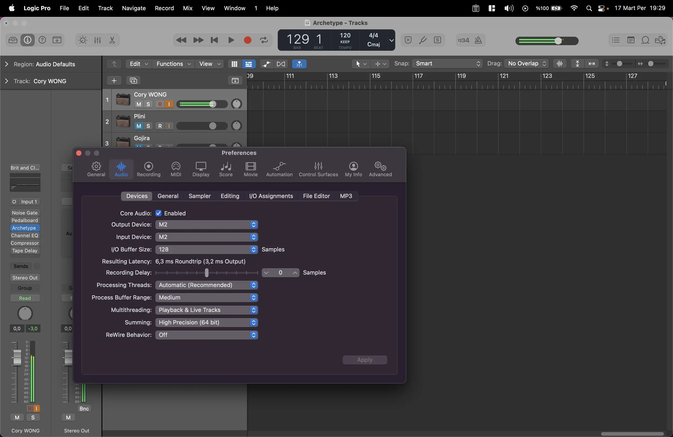Open the Mixer via control bar icon
This screenshot has width=673, height=437.
(x=97, y=40)
